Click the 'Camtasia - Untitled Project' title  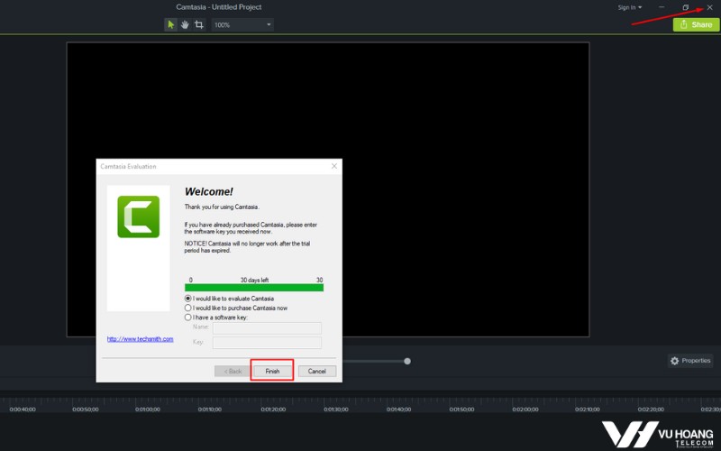point(218,7)
